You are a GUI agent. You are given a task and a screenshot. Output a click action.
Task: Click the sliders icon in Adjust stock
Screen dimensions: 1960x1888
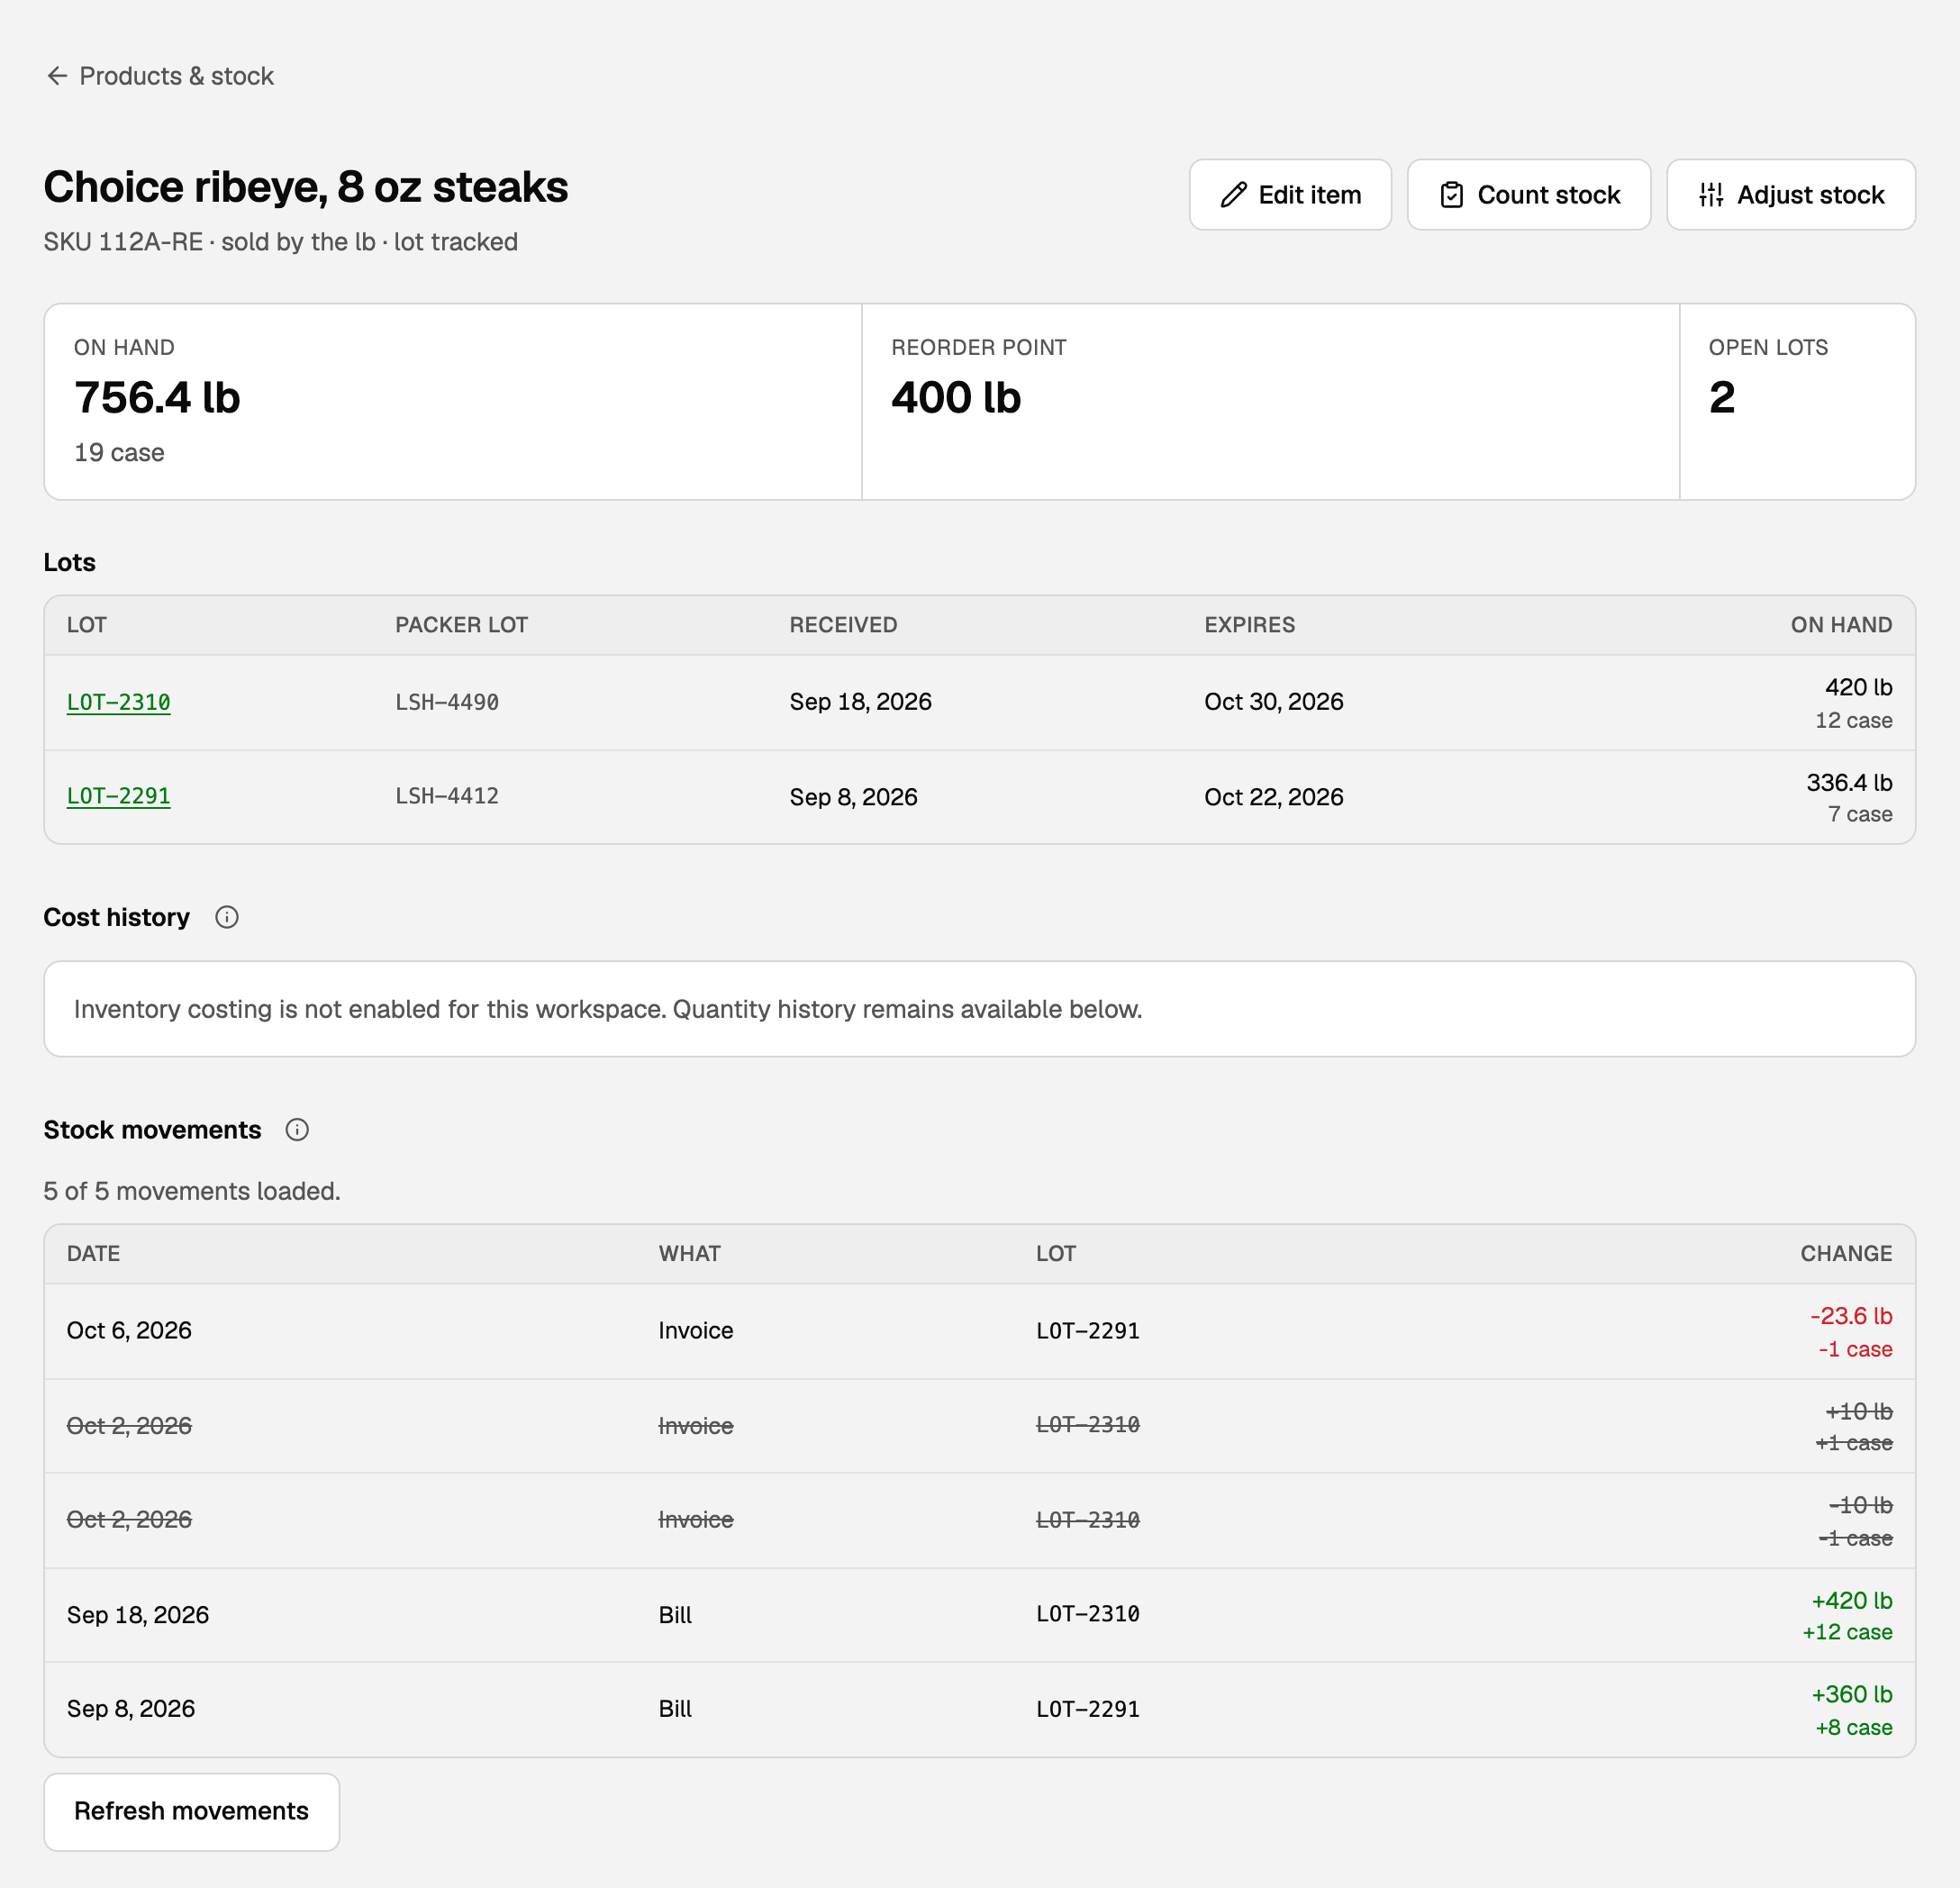pos(1711,195)
